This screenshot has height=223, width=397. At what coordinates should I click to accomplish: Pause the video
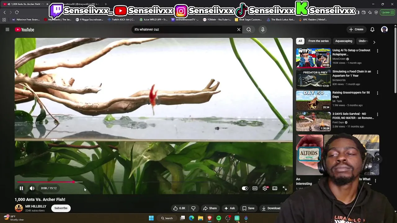(x=21, y=188)
